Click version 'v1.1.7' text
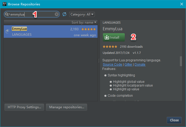 137,53
